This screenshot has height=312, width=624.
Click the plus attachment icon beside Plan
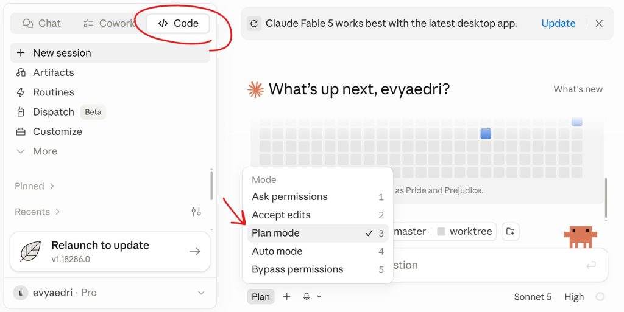[286, 297]
